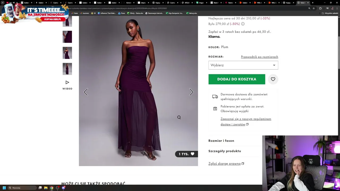The height and width of the screenshot is (191, 340).
Task: Click the magnifier zoom icon on the photo
Action: tap(179, 117)
